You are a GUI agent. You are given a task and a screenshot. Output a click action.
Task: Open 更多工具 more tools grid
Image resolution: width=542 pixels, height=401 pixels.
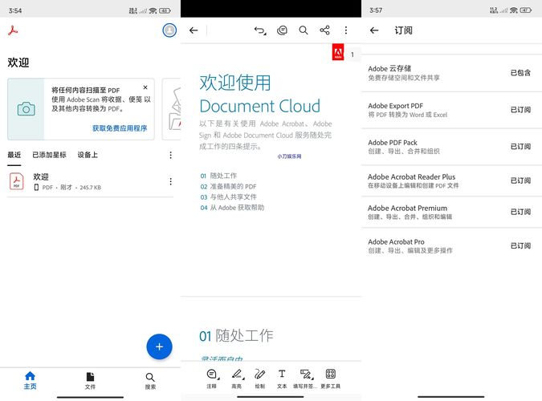pyautogui.click(x=330, y=379)
